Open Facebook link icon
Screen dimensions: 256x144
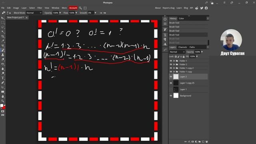point(206,8)
